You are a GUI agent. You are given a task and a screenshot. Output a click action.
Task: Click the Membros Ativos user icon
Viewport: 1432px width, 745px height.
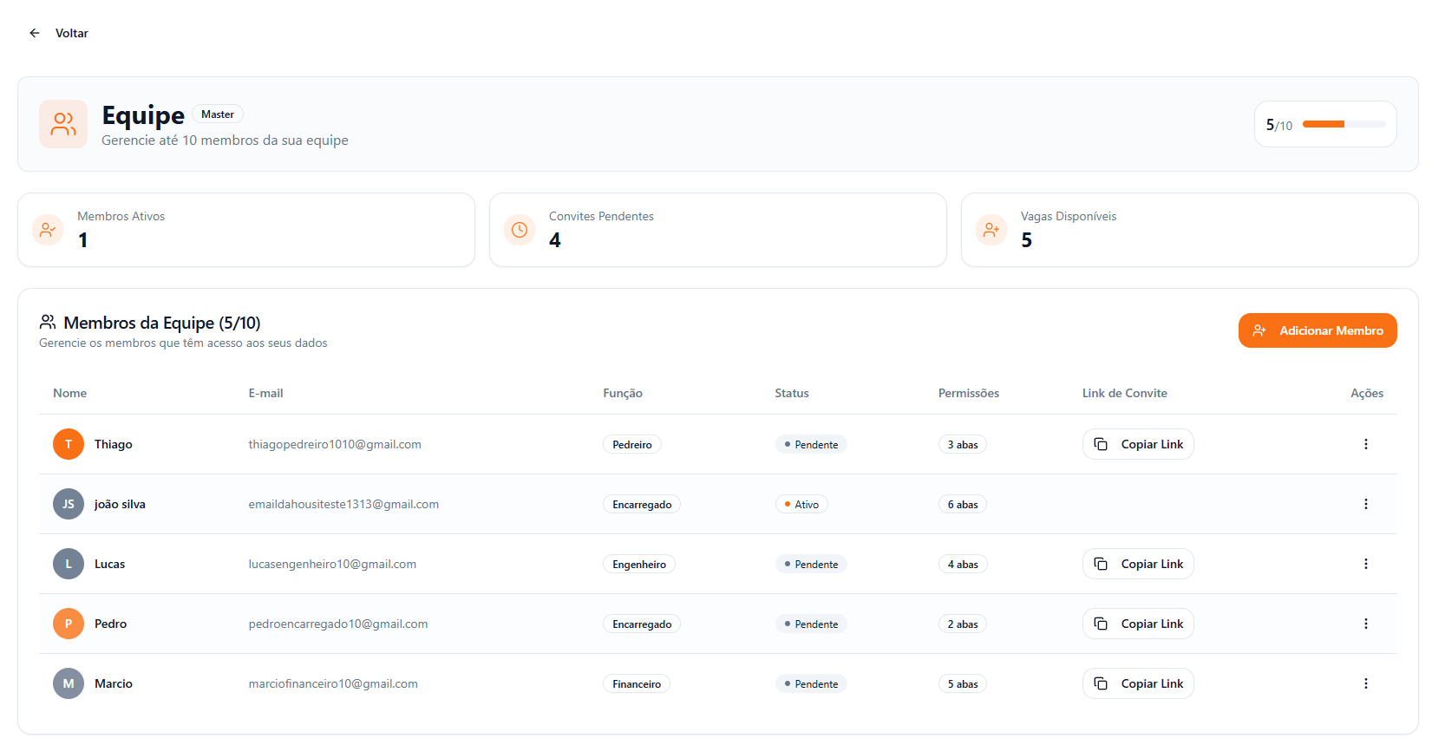(x=48, y=230)
